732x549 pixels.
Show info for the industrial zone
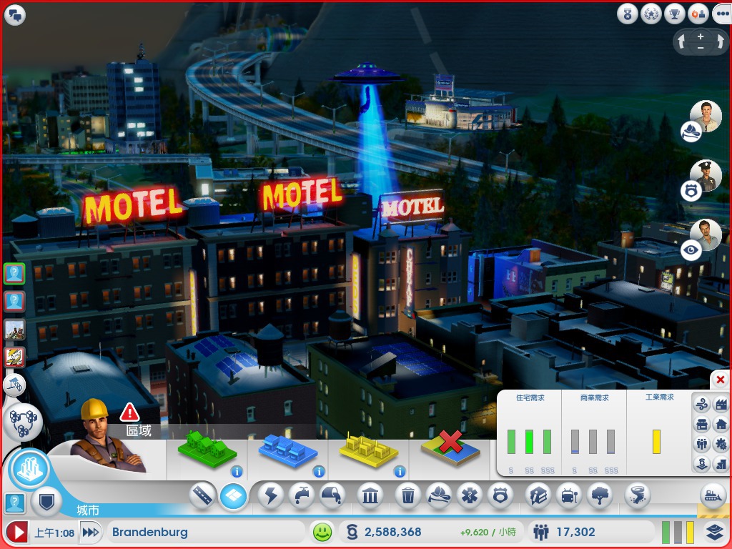click(x=400, y=472)
